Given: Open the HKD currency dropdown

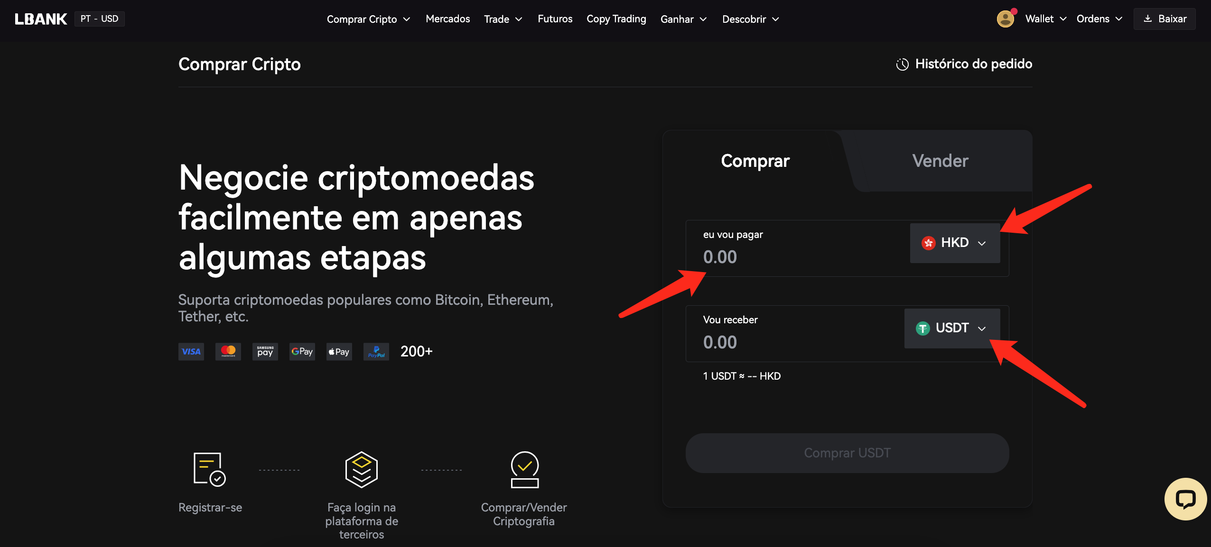Looking at the screenshot, I should tap(955, 243).
